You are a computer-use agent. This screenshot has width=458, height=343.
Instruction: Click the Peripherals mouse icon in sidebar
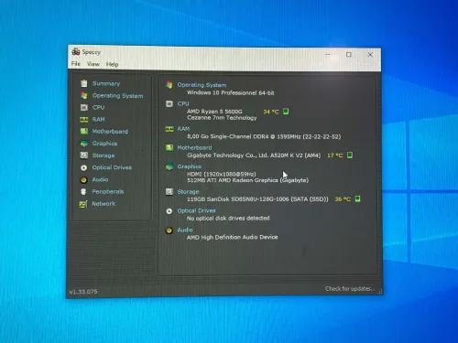coord(83,191)
